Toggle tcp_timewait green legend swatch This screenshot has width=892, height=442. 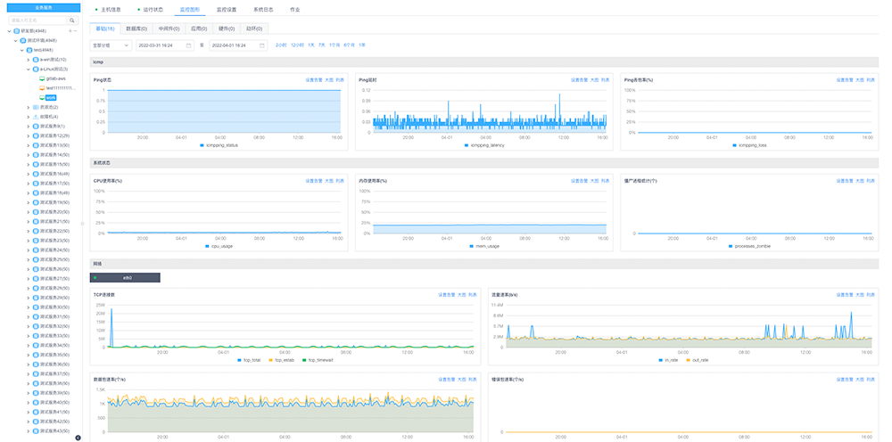pos(304,360)
